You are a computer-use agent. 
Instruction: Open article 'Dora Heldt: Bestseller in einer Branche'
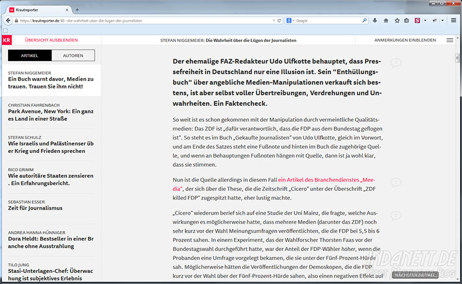pyautogui.click(x=51, y=242)
